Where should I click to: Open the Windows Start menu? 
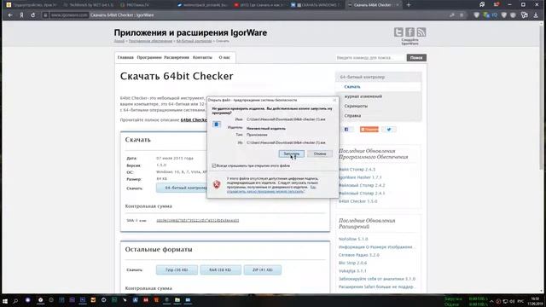5,300
